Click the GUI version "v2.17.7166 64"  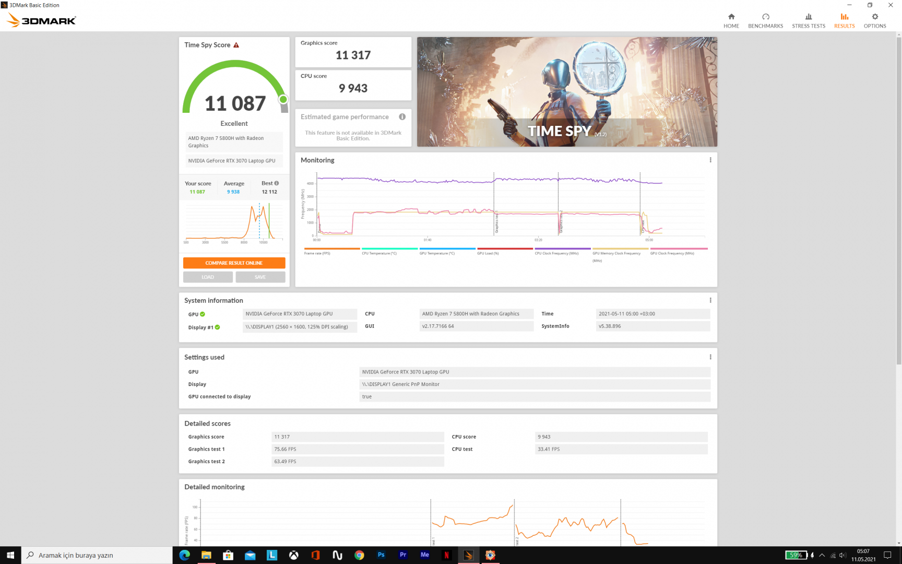[438, 326]
